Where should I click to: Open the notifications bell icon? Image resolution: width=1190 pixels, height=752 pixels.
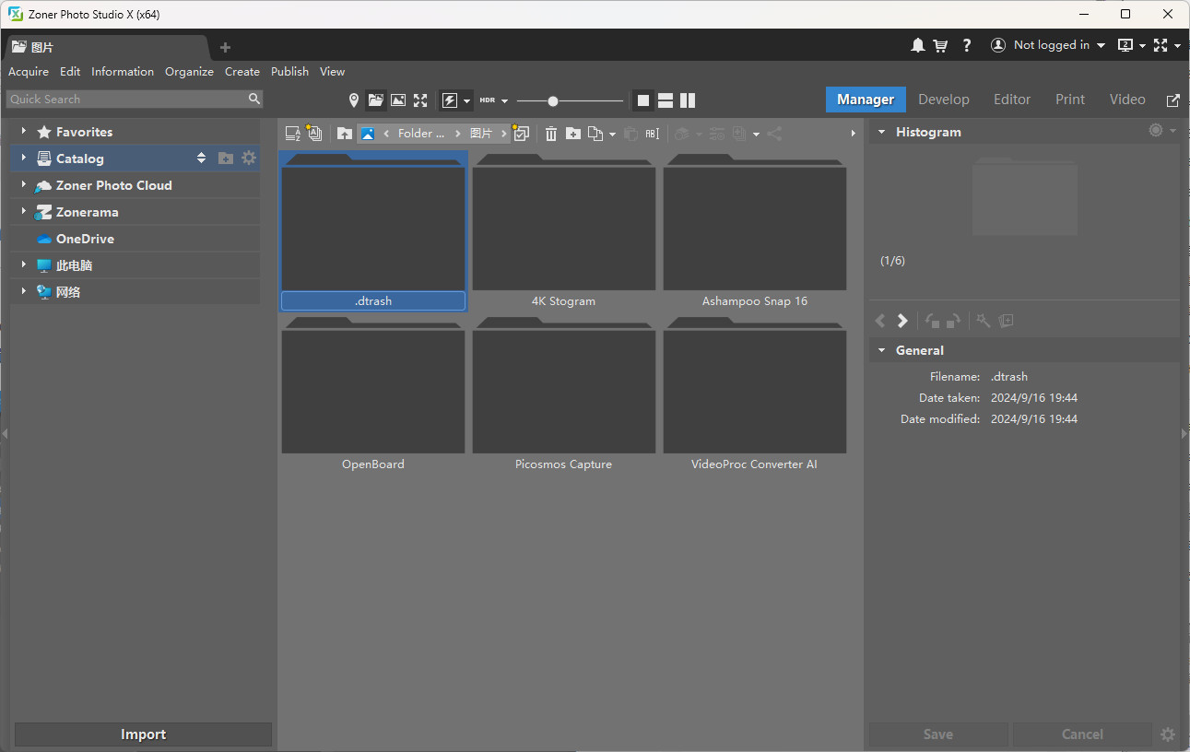[x=918, y=45]
